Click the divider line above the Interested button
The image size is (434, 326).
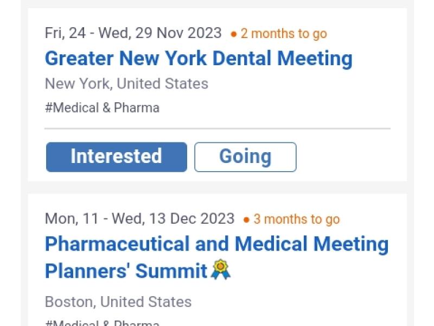tap(217, 129)
